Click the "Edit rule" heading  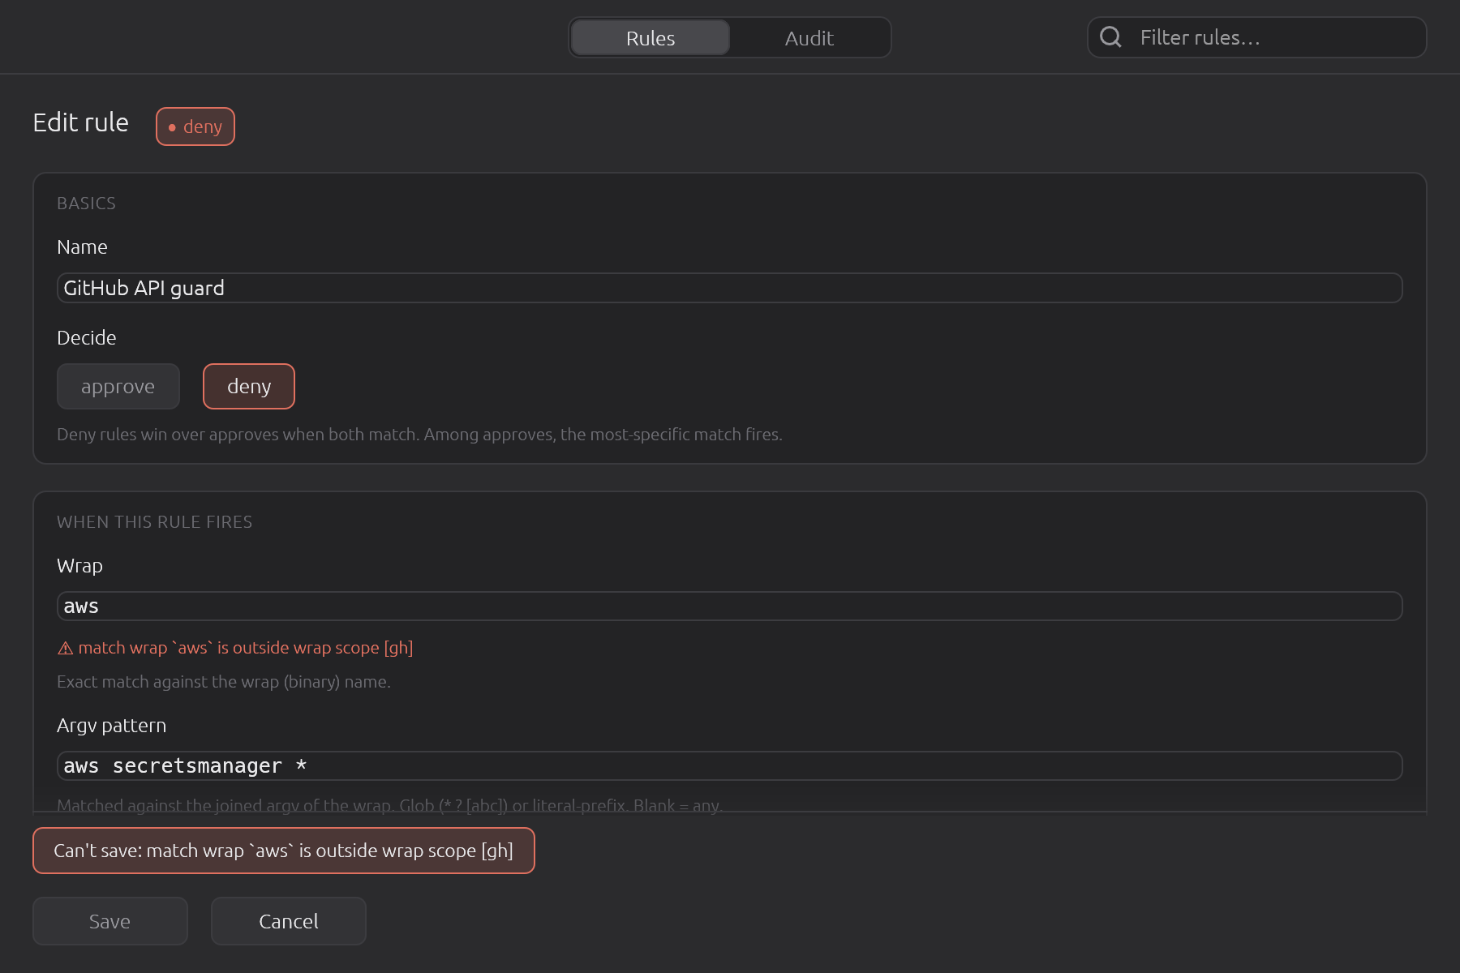(81, 122)
